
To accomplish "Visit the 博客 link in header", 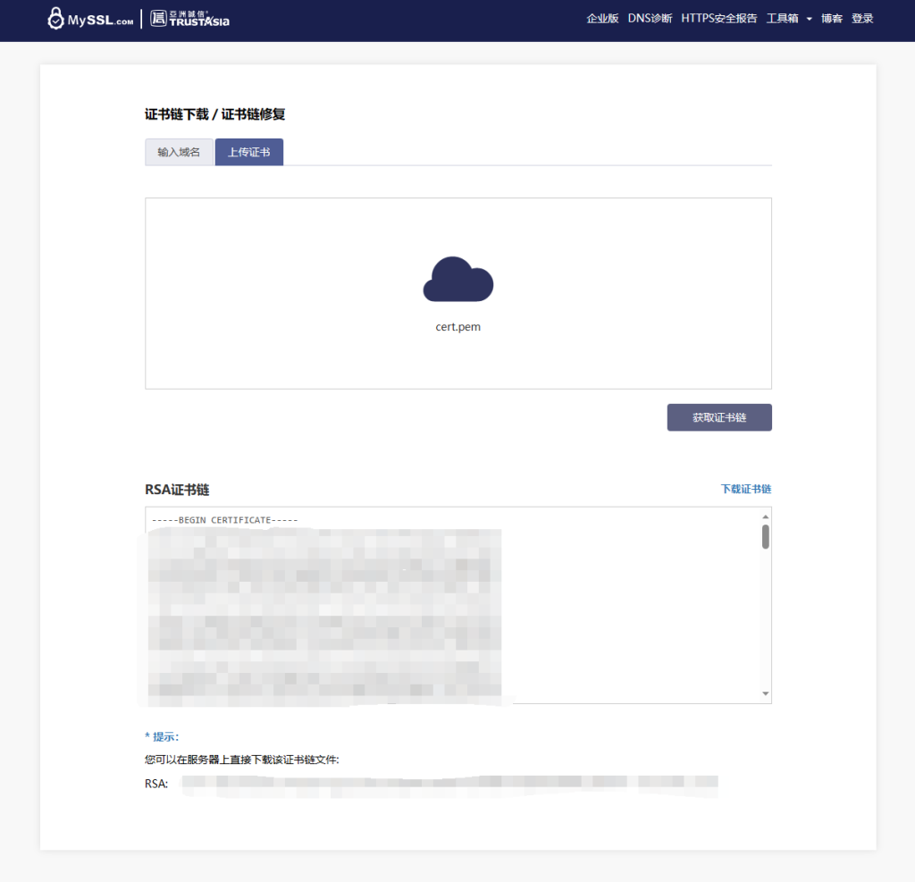I will [832, 19].
